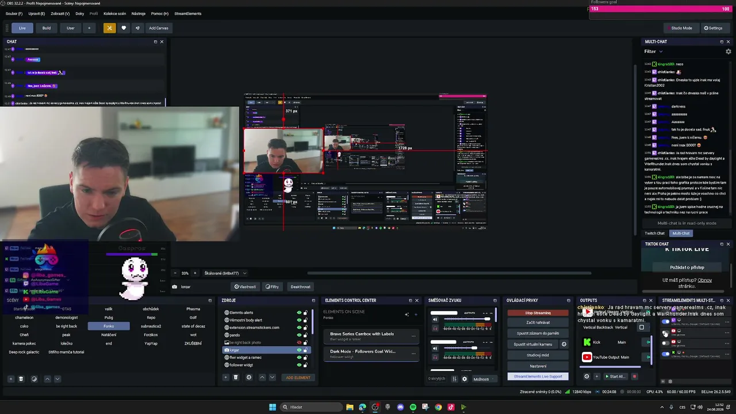The width and height of the screenshot is (736, 414).
Task: Add a new scene in Scény panel
Action: (10, 379)
